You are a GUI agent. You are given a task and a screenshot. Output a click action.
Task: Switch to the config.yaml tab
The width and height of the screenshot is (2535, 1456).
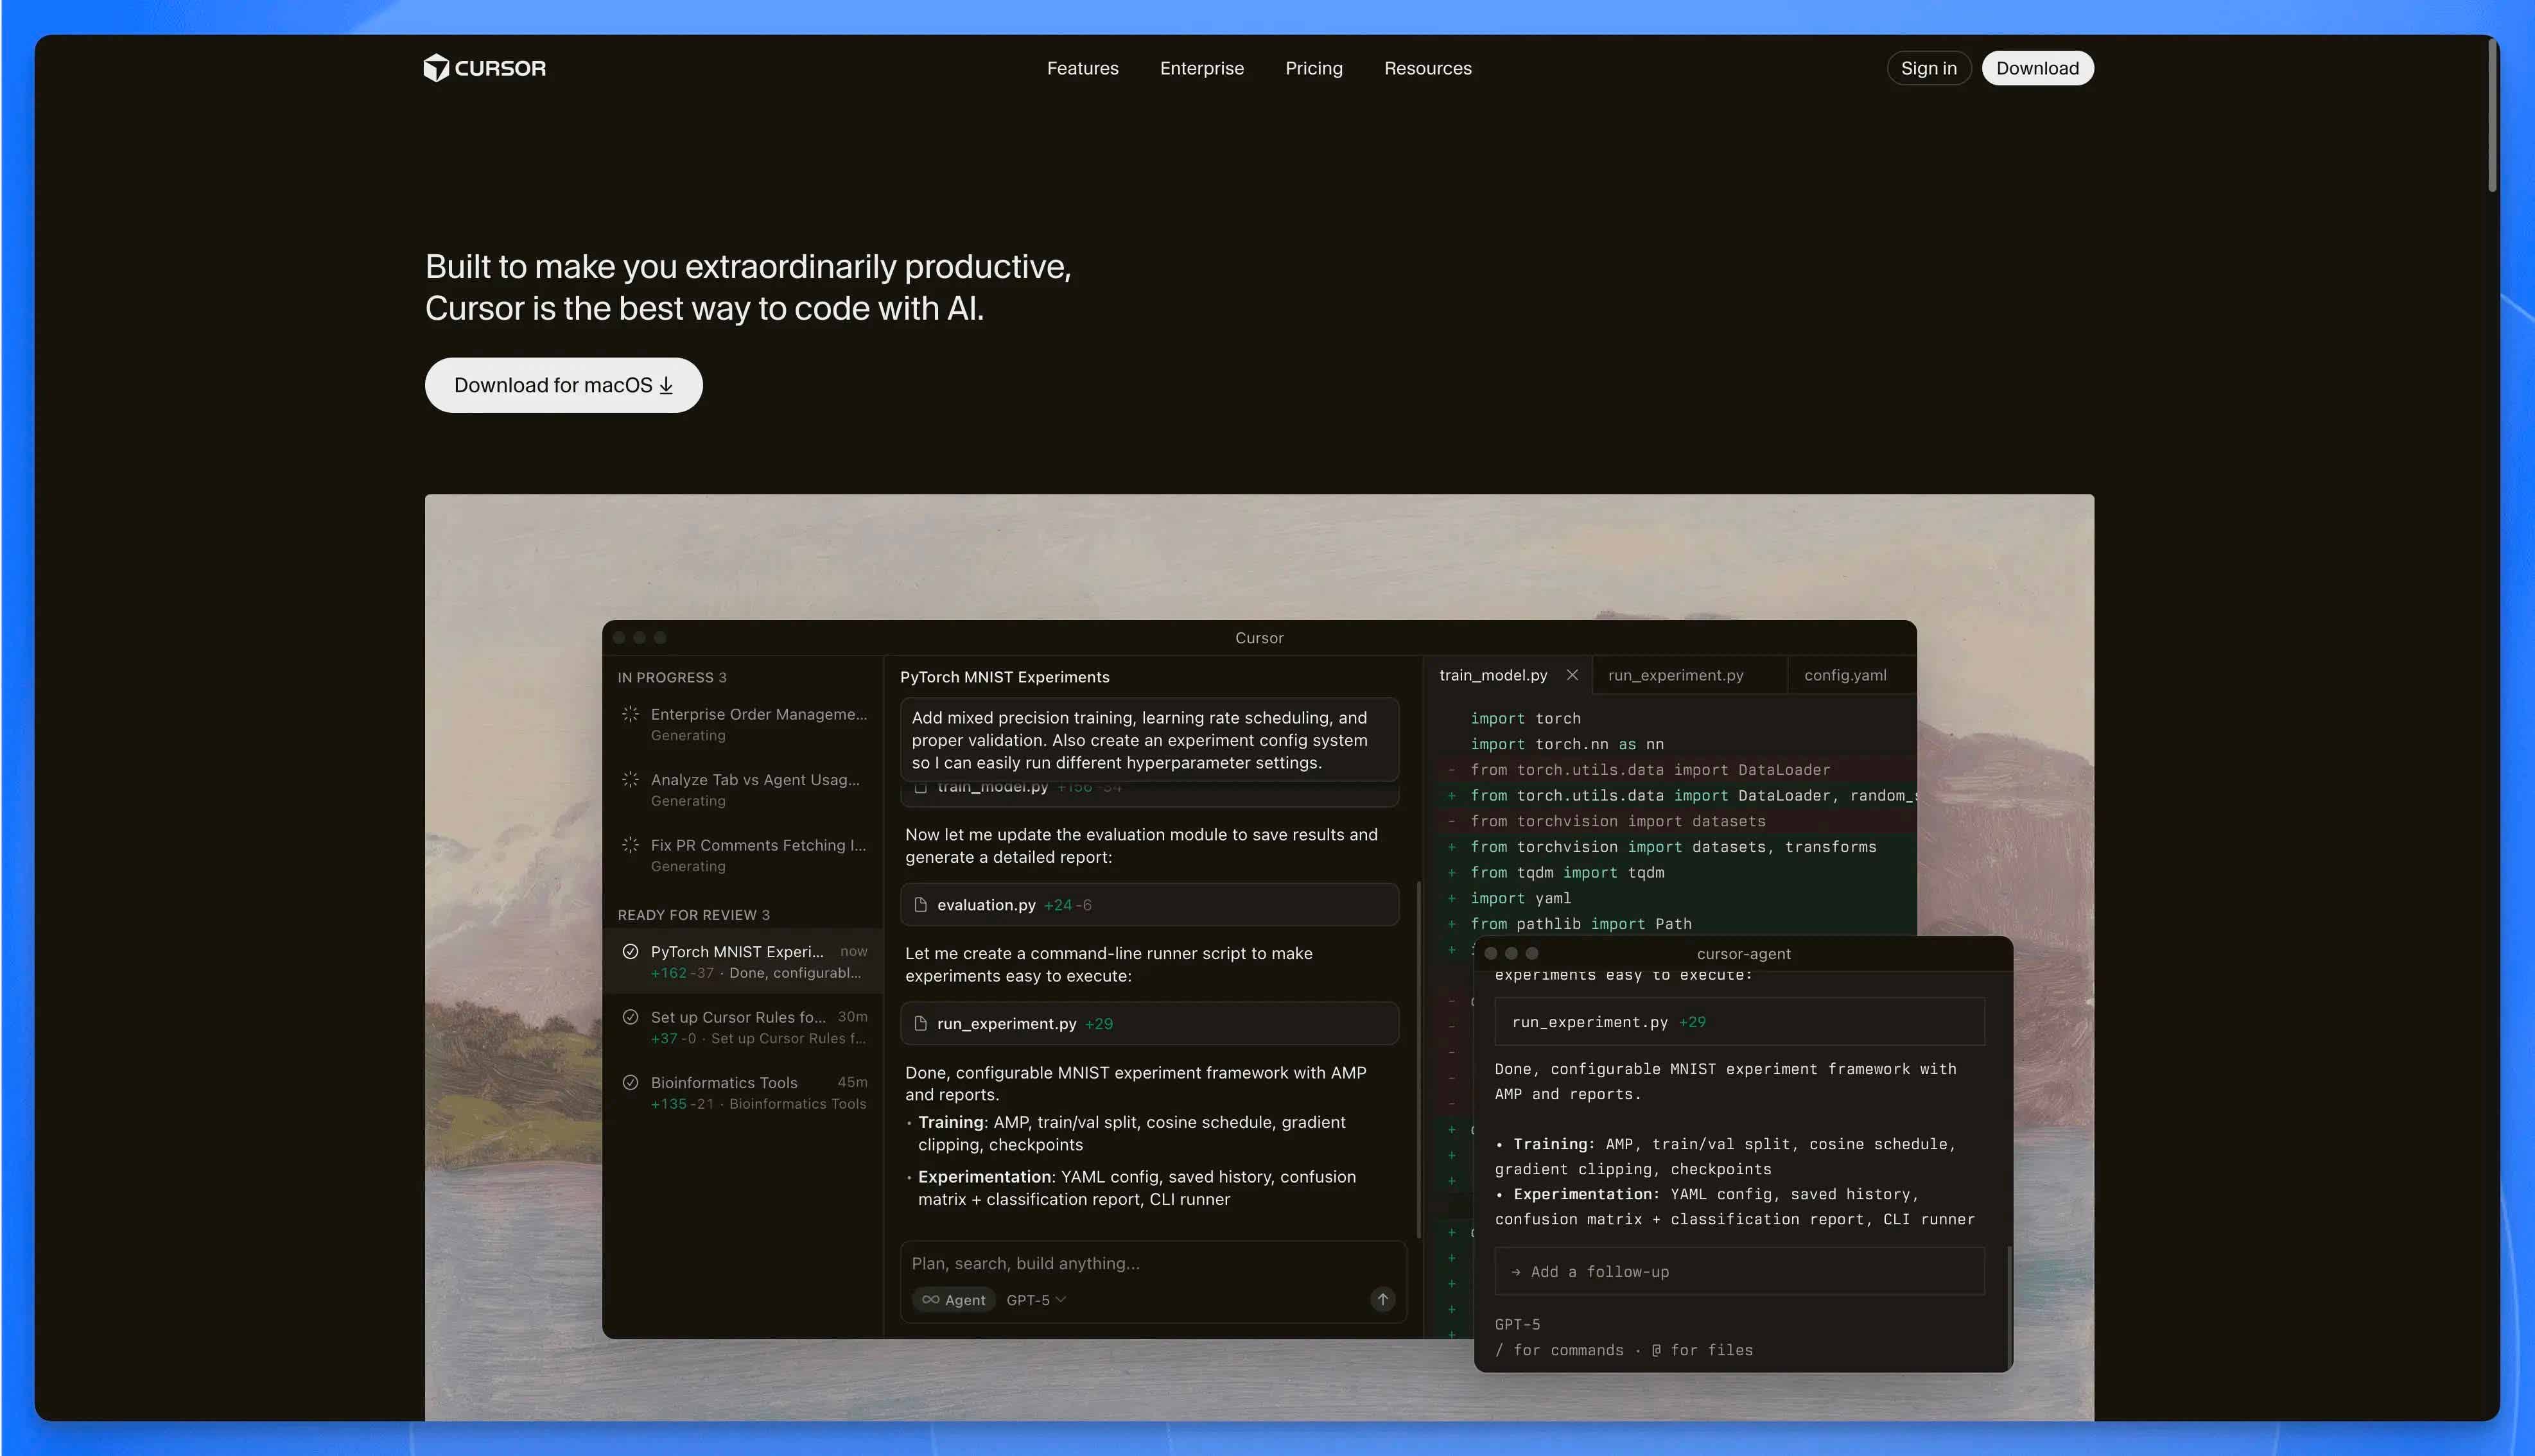(x=1844, y=675)
